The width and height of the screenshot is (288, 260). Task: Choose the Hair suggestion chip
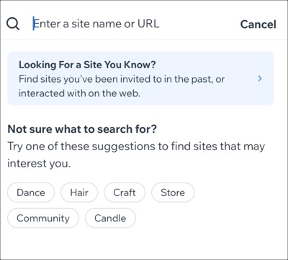click(79, 192)
